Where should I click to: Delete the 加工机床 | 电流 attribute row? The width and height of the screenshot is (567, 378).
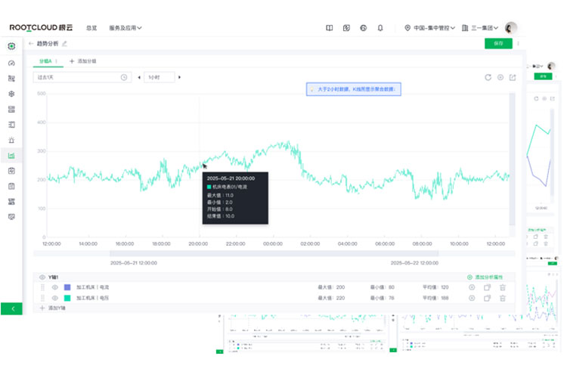tap(502, 287)
